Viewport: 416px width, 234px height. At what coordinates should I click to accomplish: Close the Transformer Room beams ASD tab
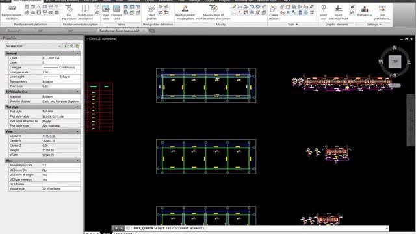point(144,31)
